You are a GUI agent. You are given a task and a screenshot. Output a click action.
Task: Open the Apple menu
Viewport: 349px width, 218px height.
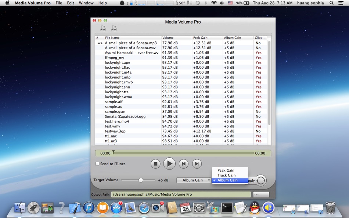(x=7, y=3)
